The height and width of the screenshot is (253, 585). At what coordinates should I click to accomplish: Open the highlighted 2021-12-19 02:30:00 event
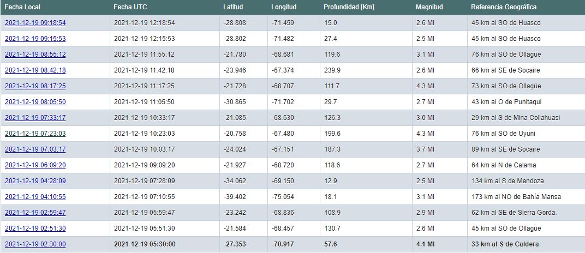[x=35, y=244]
